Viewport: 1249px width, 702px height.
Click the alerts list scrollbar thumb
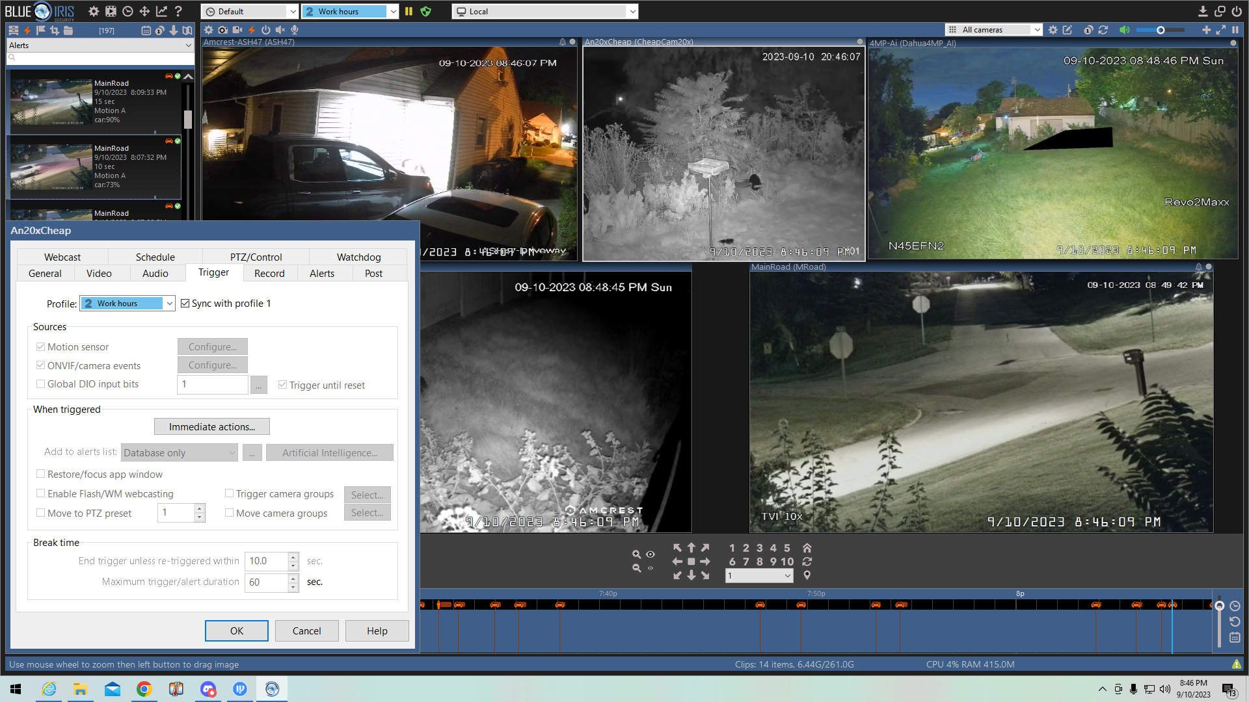pyautogui.click(x=188, y=119)
